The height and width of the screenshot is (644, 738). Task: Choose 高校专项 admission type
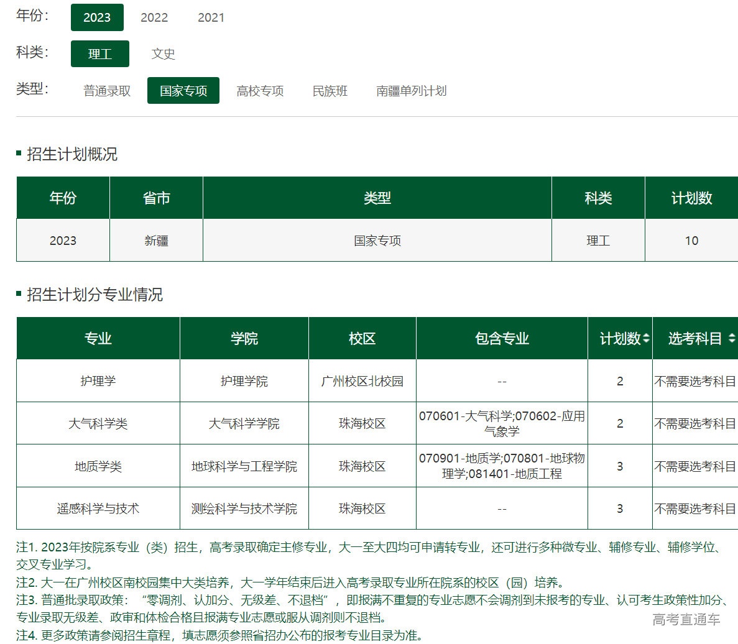point(260,91)
